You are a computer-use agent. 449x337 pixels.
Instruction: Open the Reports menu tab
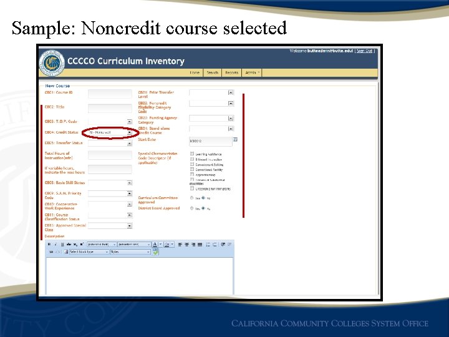point(231,72)
